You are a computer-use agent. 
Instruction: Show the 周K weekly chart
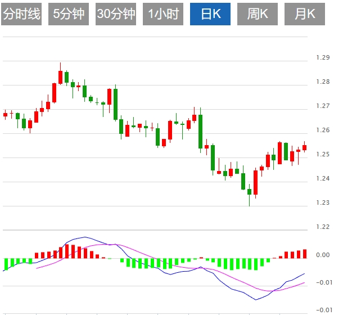click(x=258, y=14)
